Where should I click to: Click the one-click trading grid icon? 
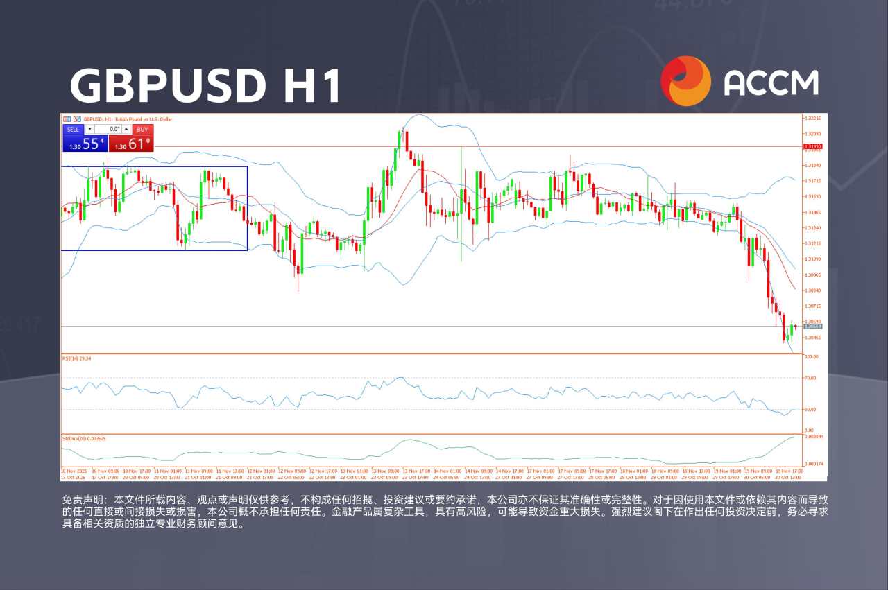(67, 119)
